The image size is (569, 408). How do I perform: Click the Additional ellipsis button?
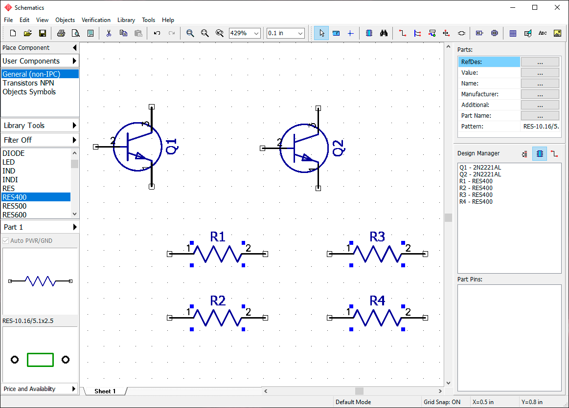click(540, 105)
